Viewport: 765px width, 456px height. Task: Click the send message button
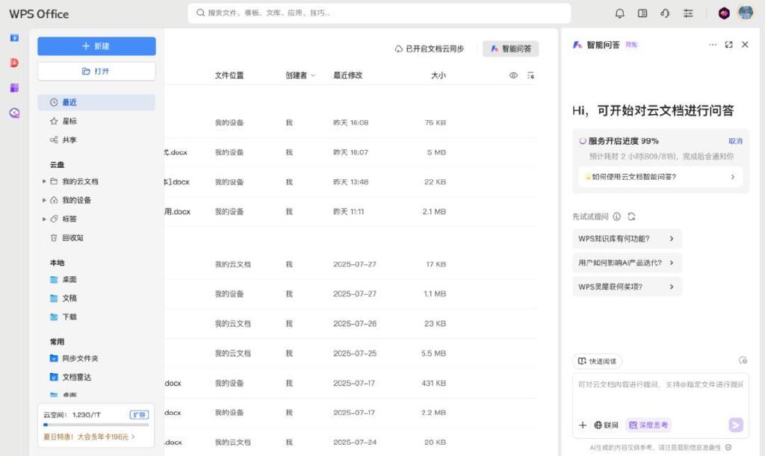point(736,425)
